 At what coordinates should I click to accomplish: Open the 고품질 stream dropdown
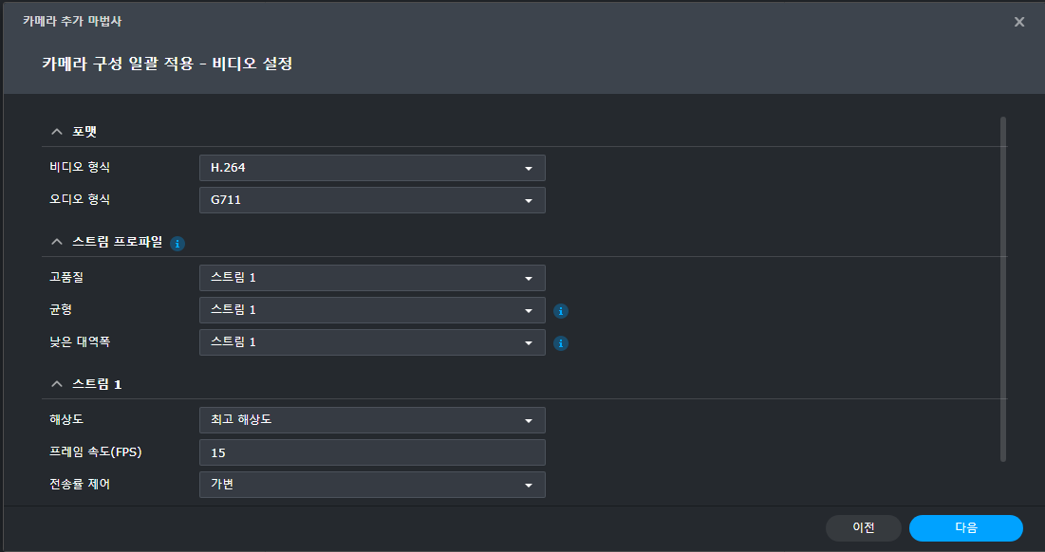(372, 278)
